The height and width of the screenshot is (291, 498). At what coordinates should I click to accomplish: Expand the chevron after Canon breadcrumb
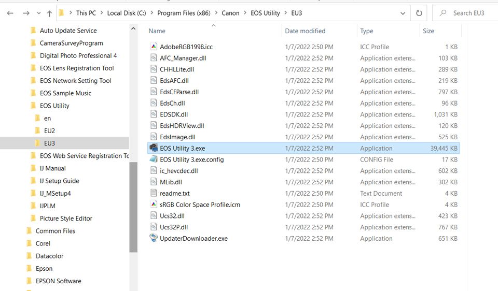pos(245,13)
